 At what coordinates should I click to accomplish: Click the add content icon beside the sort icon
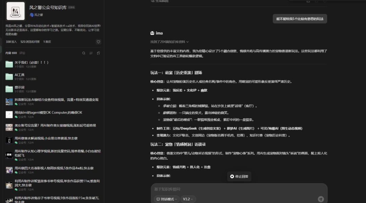(98, 53)
